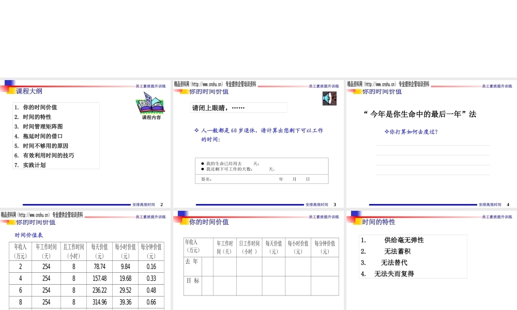The height and width of the screenshot is (310, 517).
Task: Click the 时间价值表 subtitle
Action: (29, 235)
